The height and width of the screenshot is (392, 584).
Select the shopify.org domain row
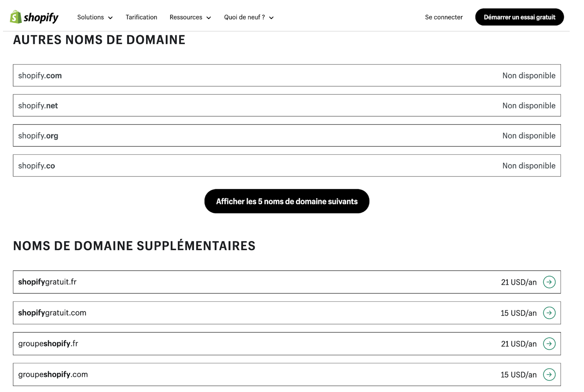click(287, 135)
